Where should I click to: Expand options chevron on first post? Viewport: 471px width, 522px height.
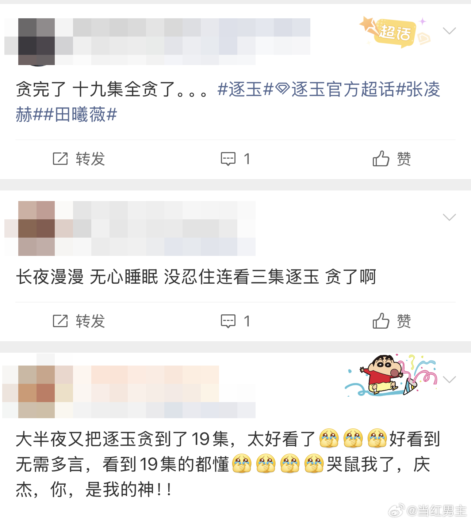click(449, 31)
